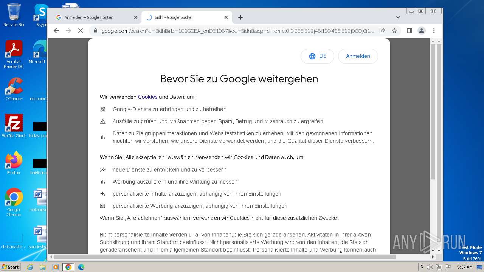The height and width of the screenshot is (272, 484).
Task: Click heading 'Bevor Sie zu Google weitergehen'
Action: point(239,79)
